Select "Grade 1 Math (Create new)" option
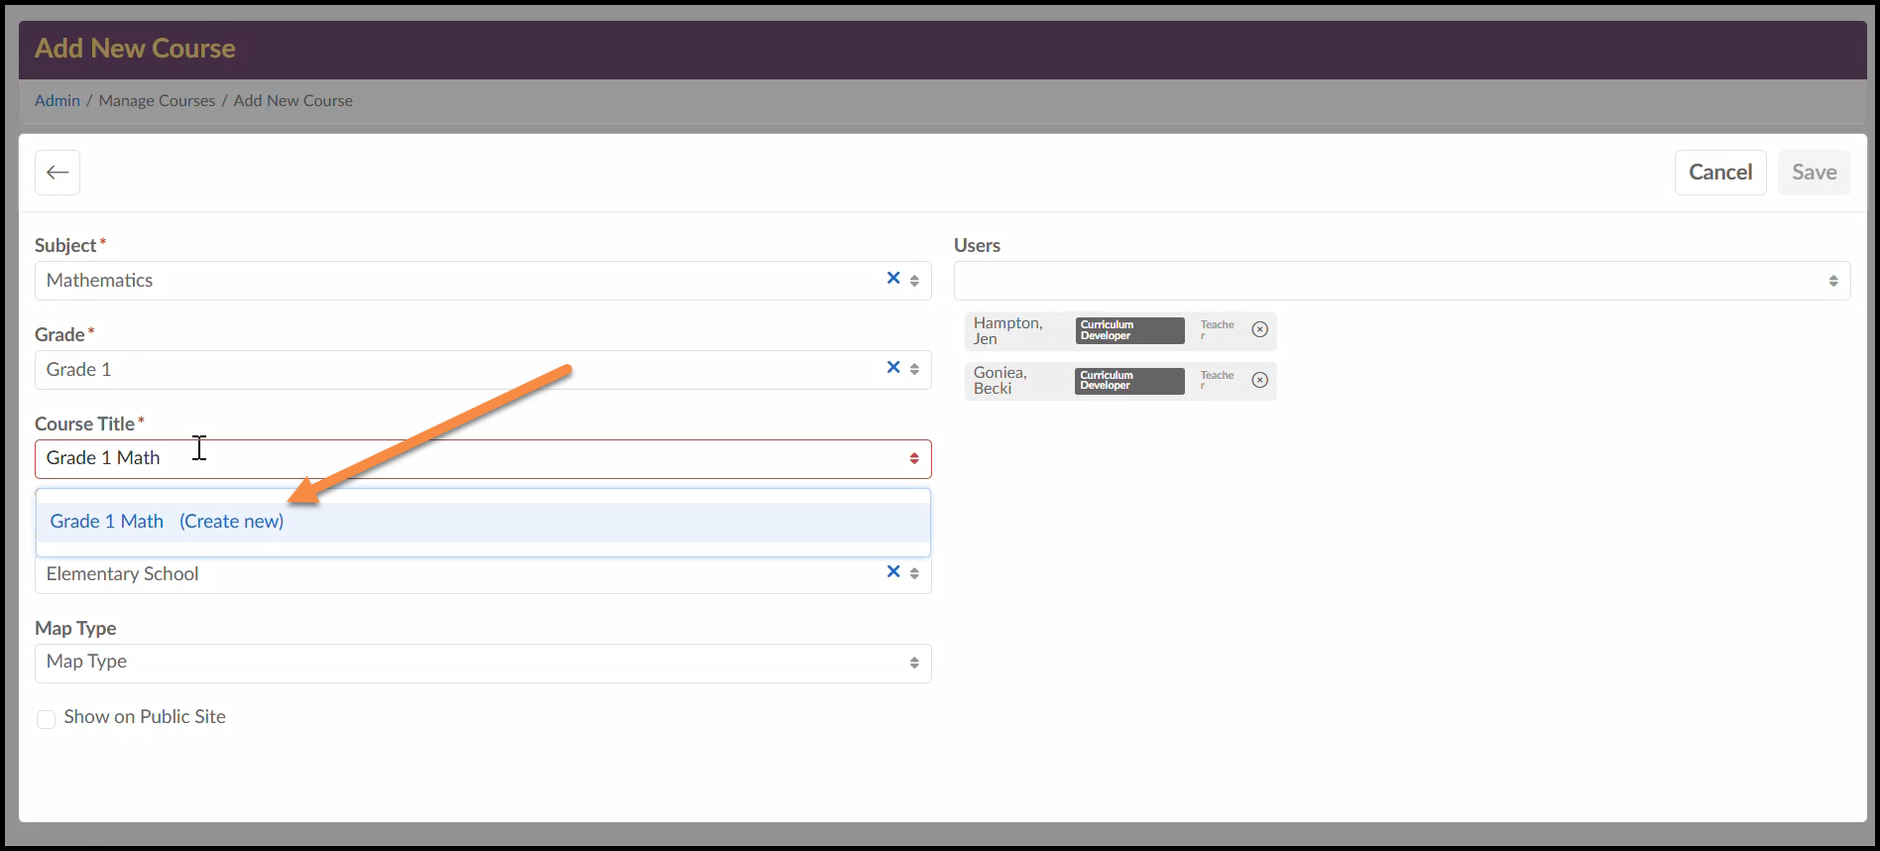The width and height of the screenshot is (1880, 851). click(x=167, y=522)
